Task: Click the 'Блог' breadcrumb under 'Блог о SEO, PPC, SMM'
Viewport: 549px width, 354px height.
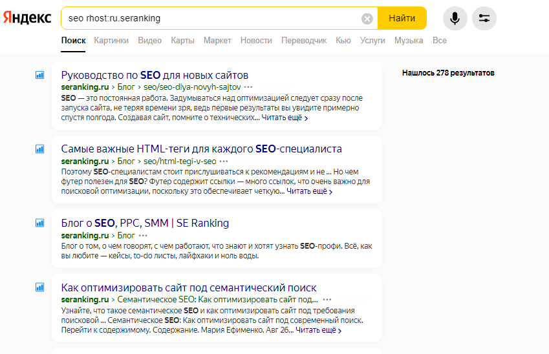Action: pyautogui.click(x=126, y=235)
